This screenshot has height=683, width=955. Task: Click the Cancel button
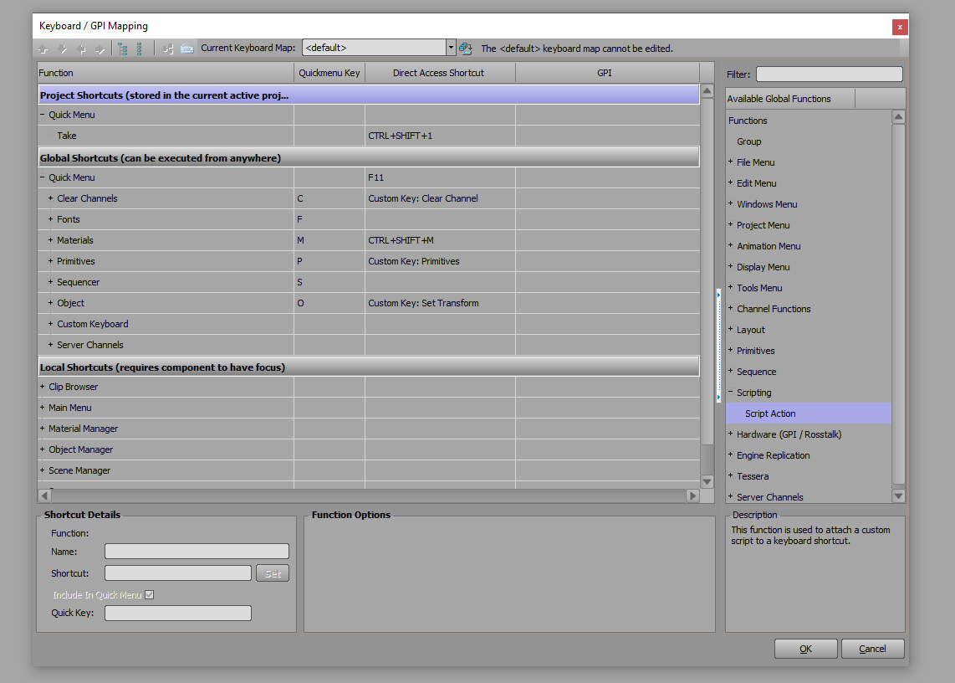point(872,649)
